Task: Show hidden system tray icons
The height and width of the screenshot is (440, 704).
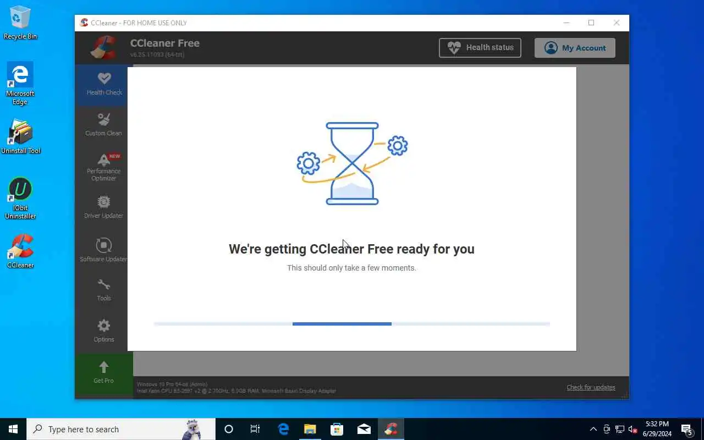Action: [593, 429]
